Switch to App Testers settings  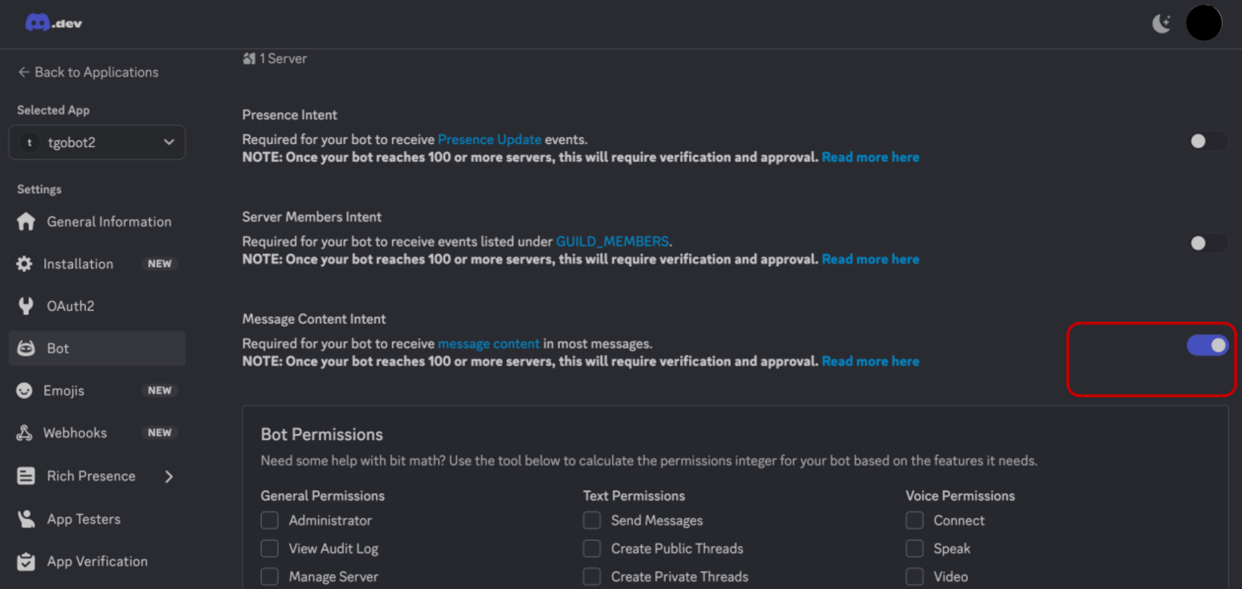[x=83, y=519]
